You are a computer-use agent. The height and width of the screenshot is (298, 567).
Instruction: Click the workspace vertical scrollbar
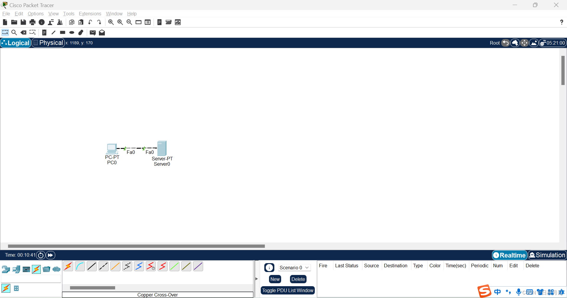[x=563, y=70]
